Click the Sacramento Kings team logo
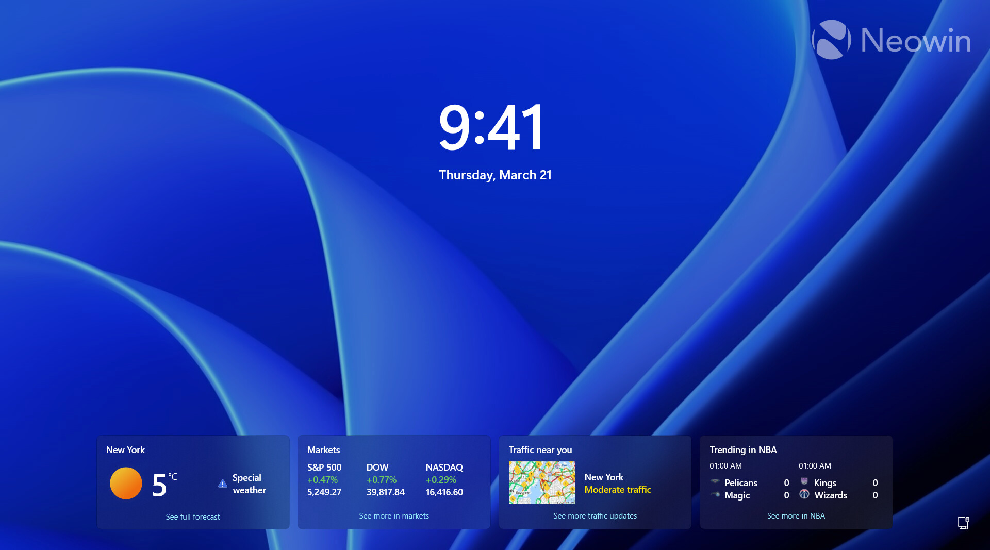Viewport: 990px width, 550px height. (804, 482)
